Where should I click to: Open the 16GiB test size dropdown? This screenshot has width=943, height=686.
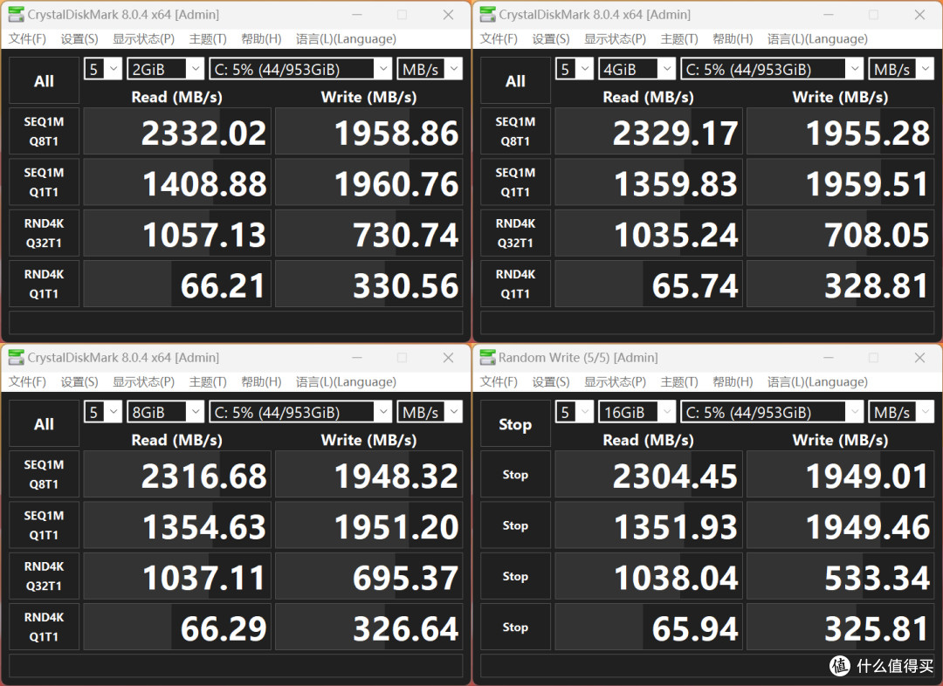coord(637,412)
